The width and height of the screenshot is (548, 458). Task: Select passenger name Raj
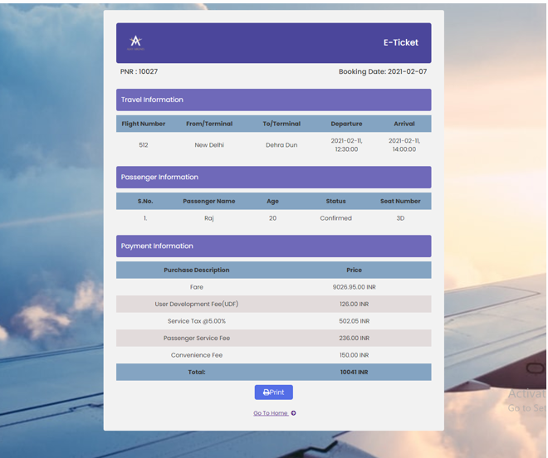click(x=209, y=218)
